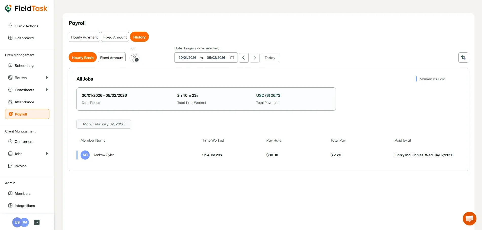
Task: Open the Dashboard menu item
Action: [x=24, y=38]
